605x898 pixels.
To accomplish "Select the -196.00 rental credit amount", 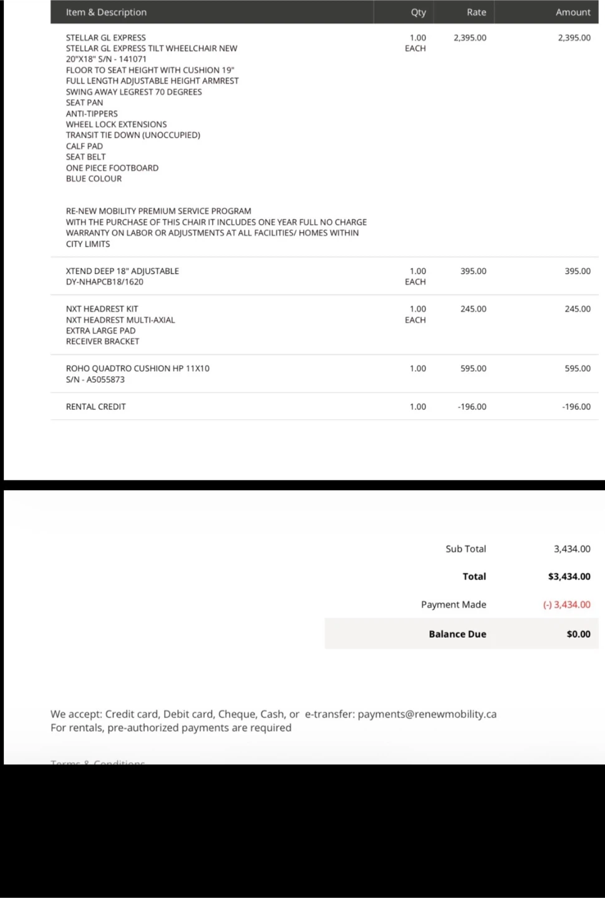I will pyautogui.click(x=576, y=407).
